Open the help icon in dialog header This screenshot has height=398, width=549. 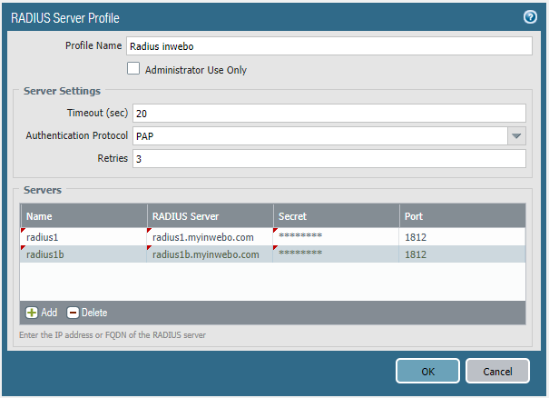click(530, 16)
